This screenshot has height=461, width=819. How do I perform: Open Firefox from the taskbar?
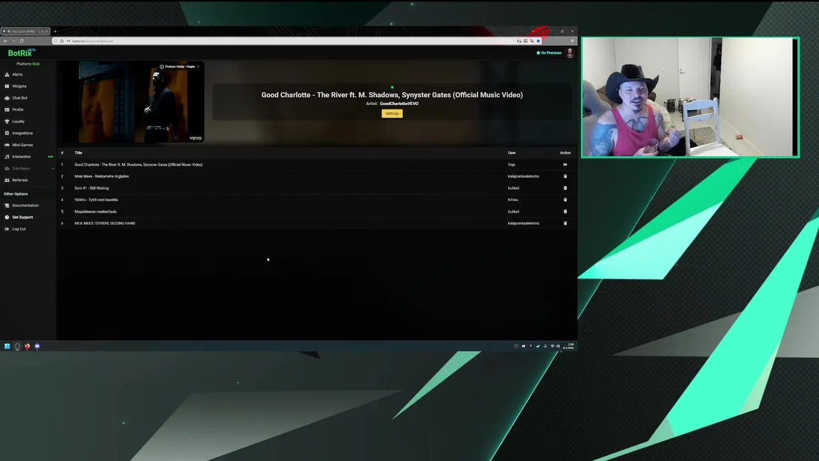point(27,346)
